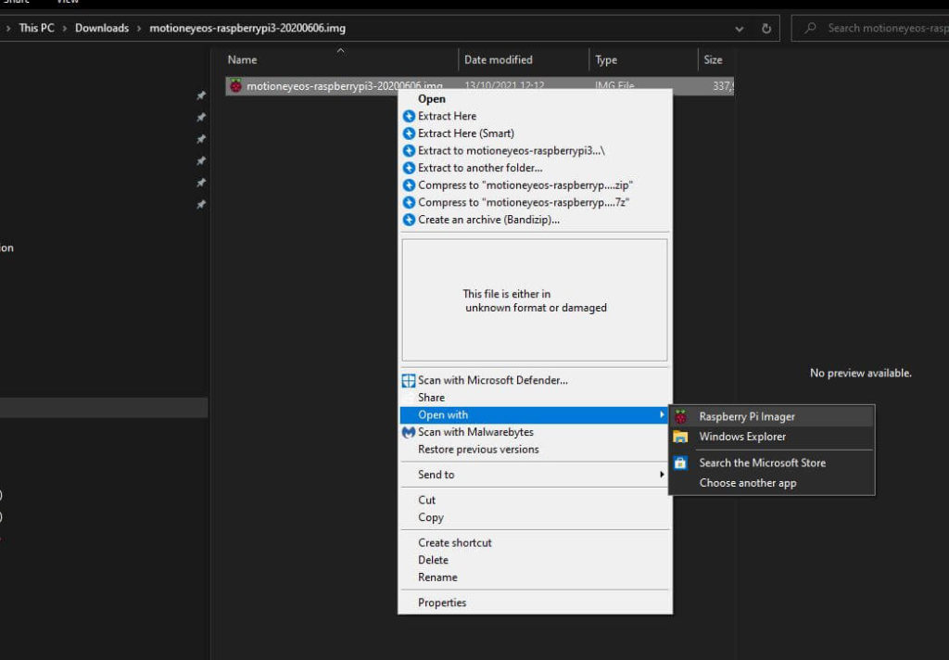Select Properties from the context menu
The width and height of the screenshot is (949, 660).
click(442, 603)
